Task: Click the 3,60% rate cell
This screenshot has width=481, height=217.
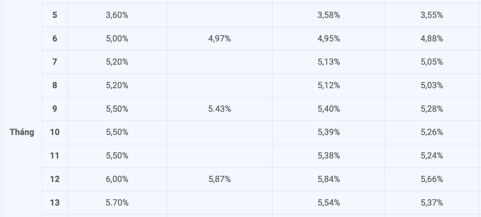Action: pyautogui.click(x=117, y=15)
